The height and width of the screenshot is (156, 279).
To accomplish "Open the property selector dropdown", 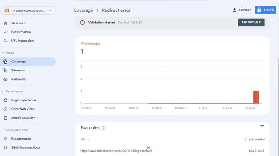I will pyautogui.click(x=28, y=10).
